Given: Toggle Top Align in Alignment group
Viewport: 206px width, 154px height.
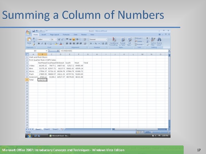Looking at the screenshot, I should [67, 39].
